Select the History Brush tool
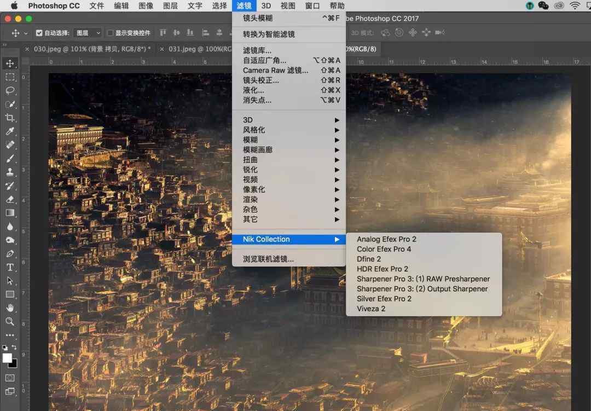Image resolution: width=591 pixels, height=411 pixels. coord(10,186)
